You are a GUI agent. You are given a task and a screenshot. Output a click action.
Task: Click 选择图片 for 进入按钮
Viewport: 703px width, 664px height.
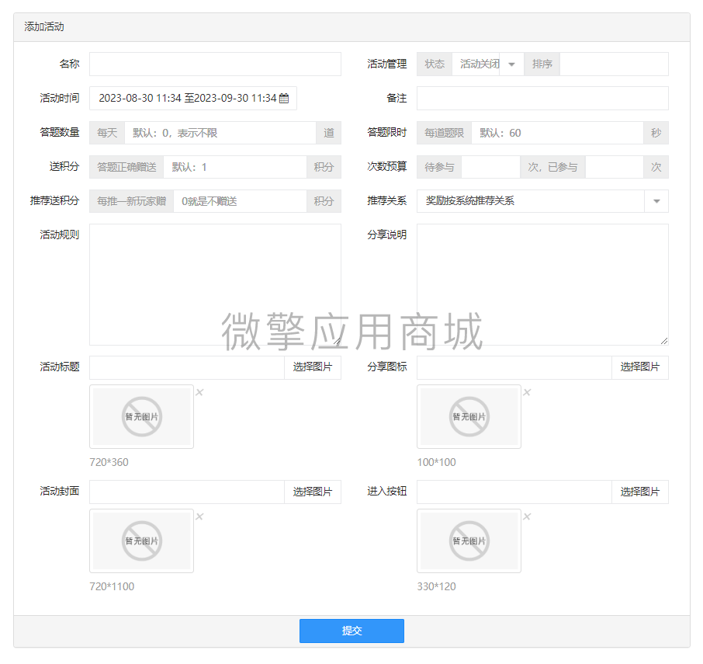640,492
